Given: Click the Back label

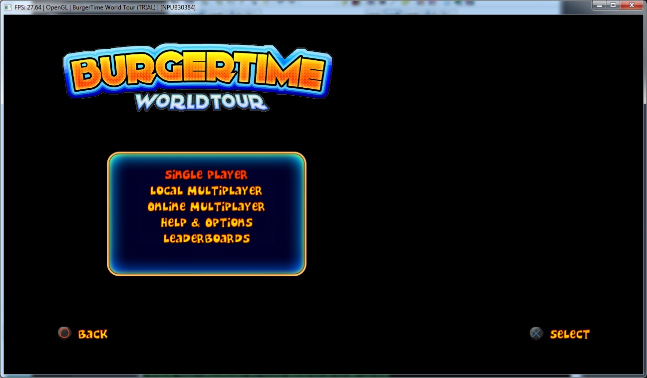Looking at the screenshot, I should [93, 334].
